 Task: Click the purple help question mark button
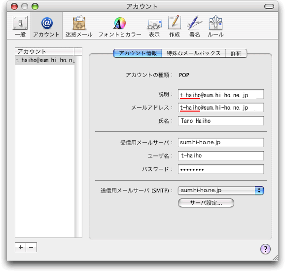[265, 249]
